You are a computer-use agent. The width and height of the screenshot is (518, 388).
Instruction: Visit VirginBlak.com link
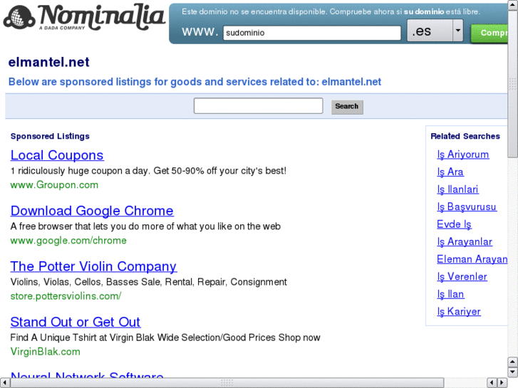[46, 352]
